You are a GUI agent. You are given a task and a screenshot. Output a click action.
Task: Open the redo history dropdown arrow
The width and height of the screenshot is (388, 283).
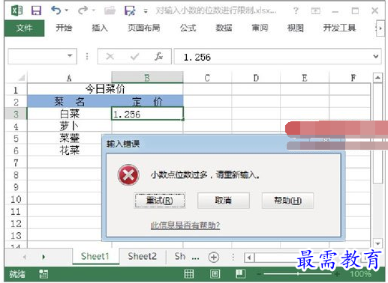(x=94, y=10)
